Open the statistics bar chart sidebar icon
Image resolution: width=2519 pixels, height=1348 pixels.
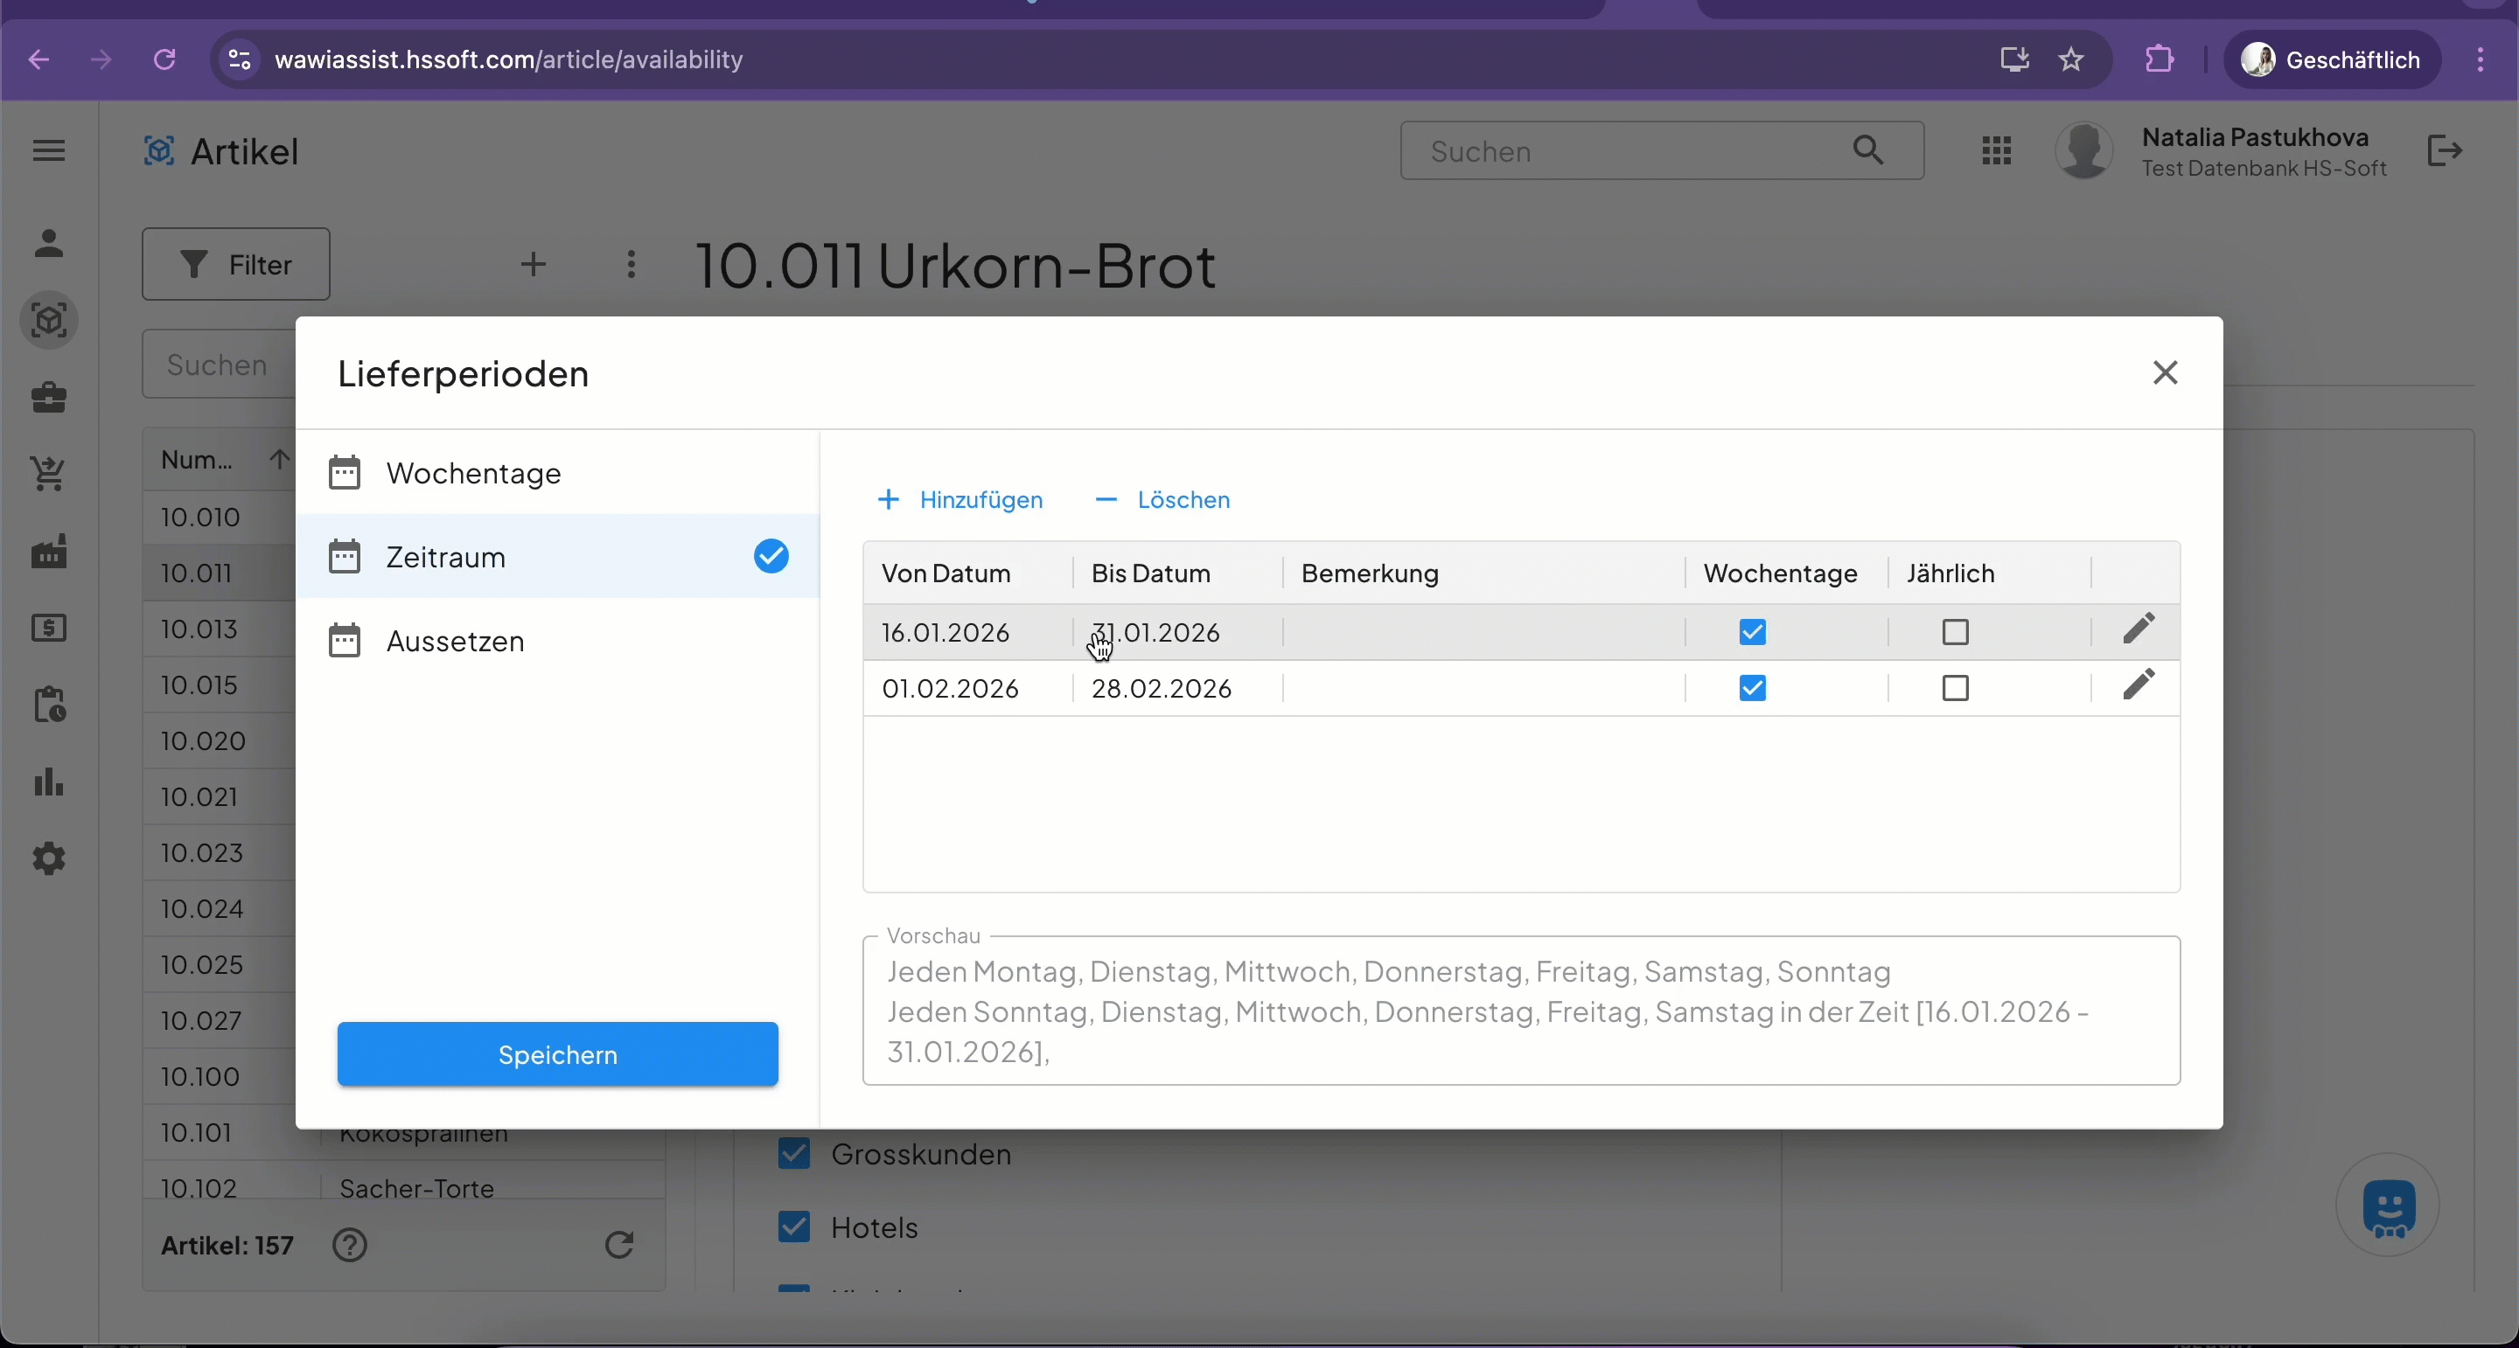click(x=49, y=783)
